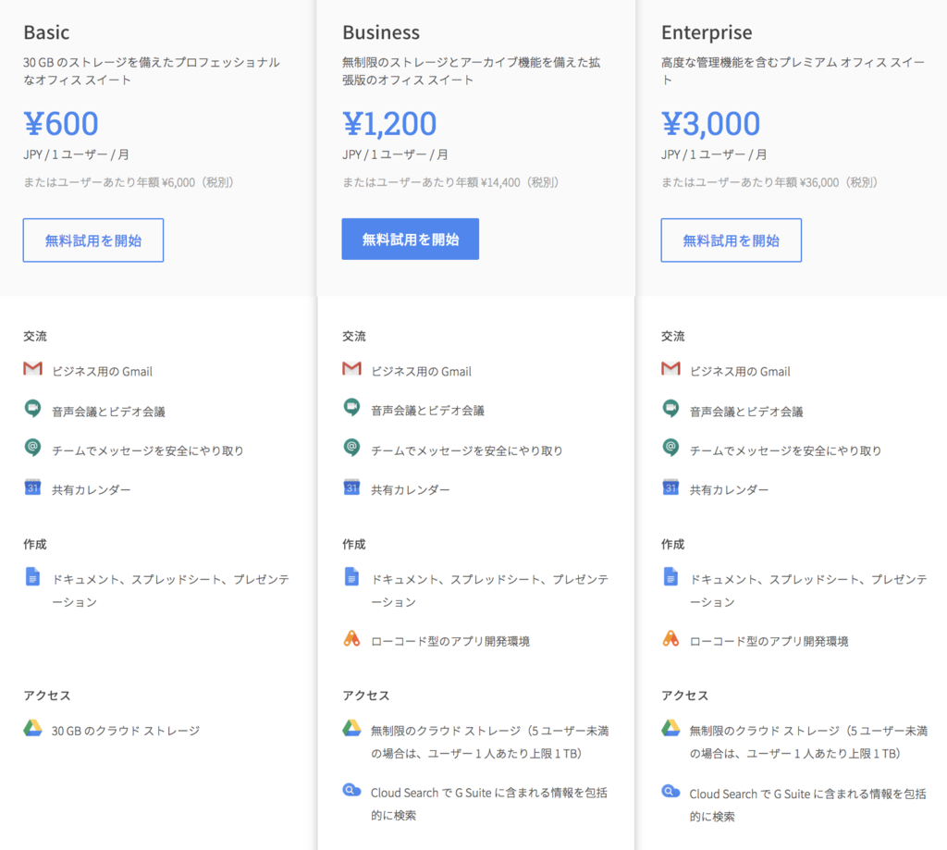Click documents and spreadsheets text in Basic plan

coord(171,591)
